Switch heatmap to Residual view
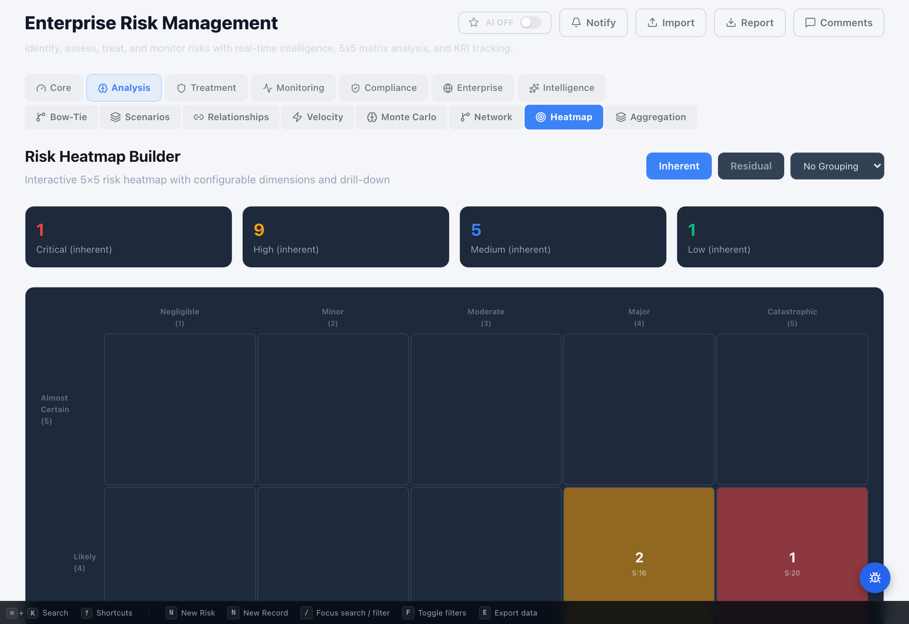Viewport: 909px width, 624px height. (750, 166)
